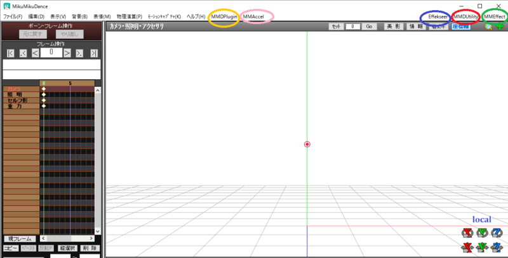
Task: Go to next keyframe (>.) button
Action: tap(79, 53)
